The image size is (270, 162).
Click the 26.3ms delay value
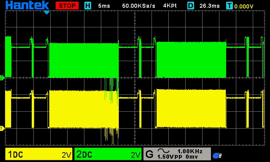point(210,6)
